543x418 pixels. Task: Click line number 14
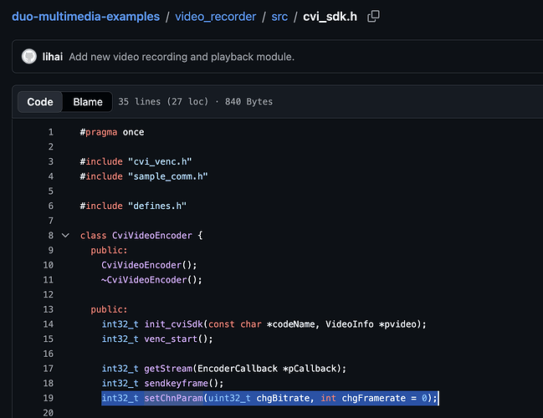[x=49, y=324]
